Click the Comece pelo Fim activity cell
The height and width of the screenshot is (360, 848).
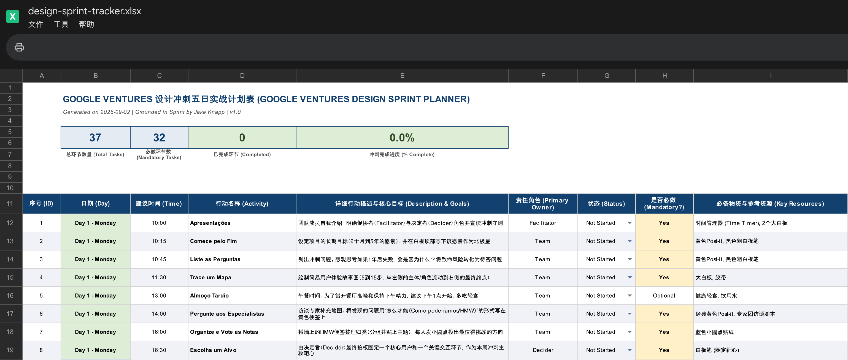(x=242, y=241)
